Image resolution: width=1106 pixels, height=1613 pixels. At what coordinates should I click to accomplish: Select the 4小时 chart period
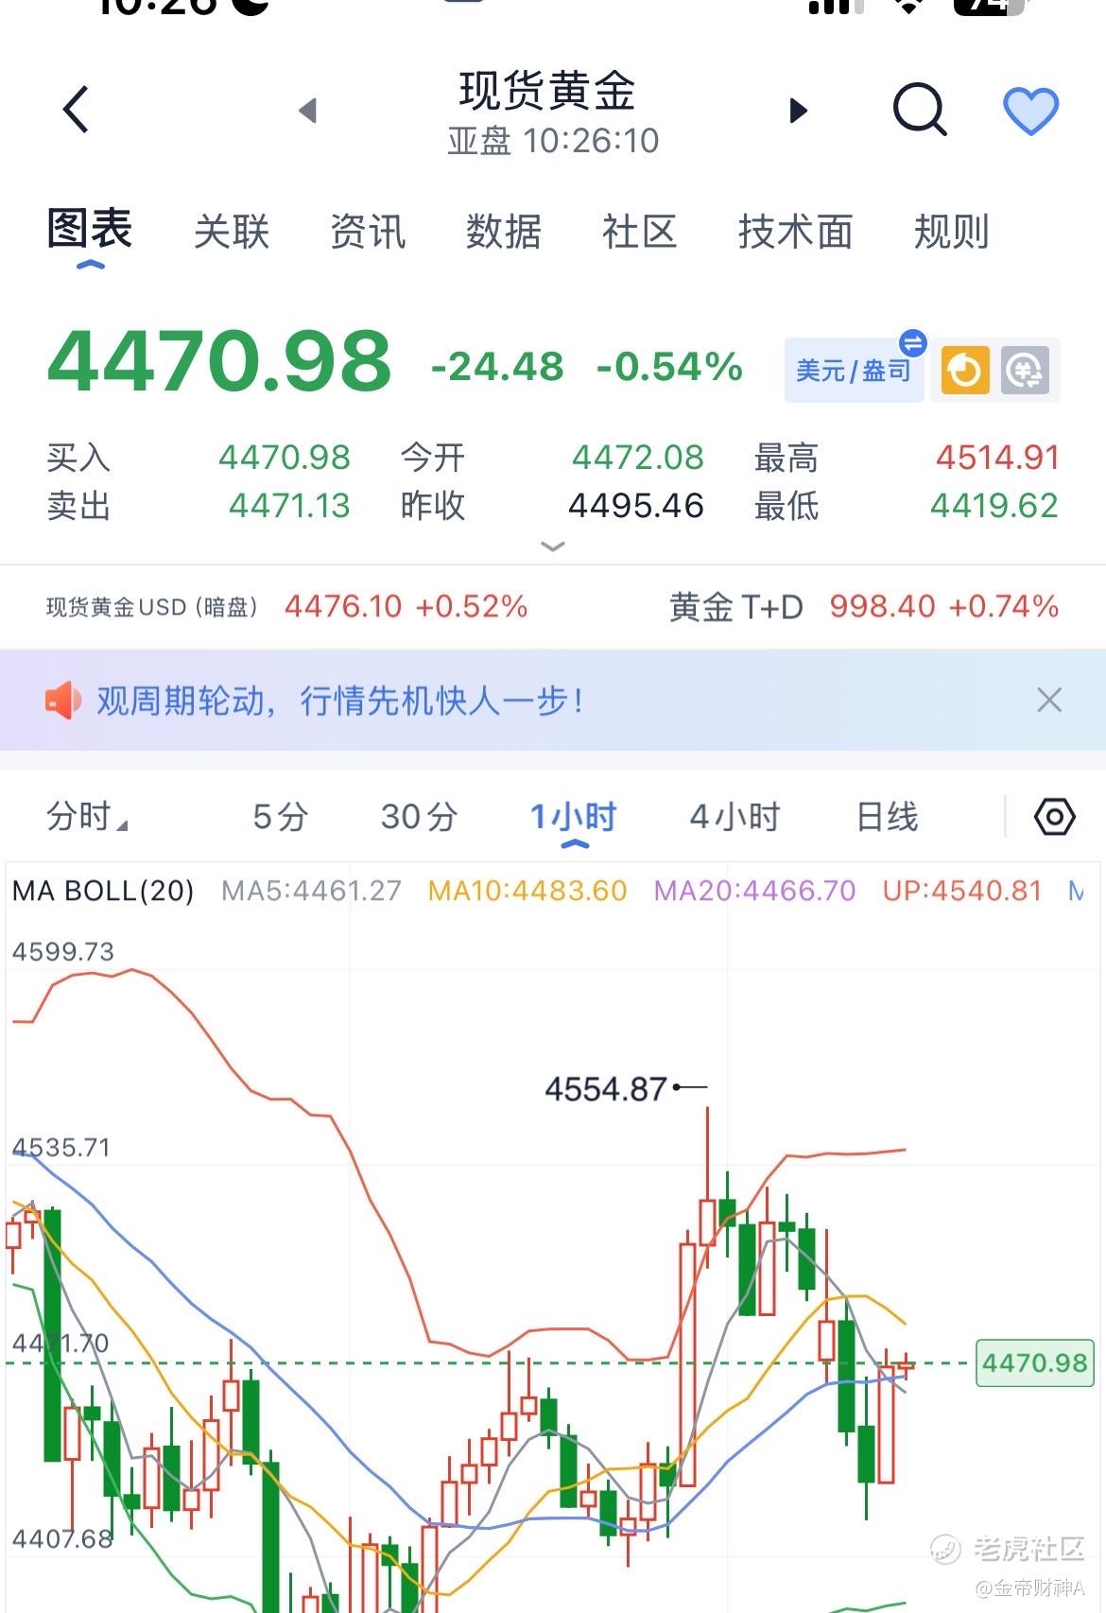(735, 816)
